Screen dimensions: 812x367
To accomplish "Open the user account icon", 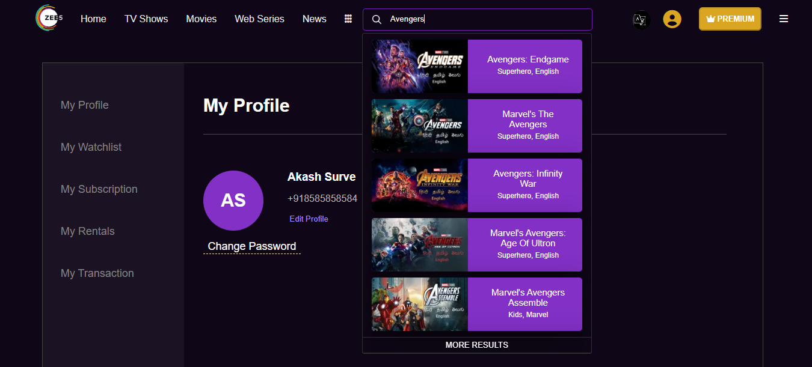I will [672, 19].
